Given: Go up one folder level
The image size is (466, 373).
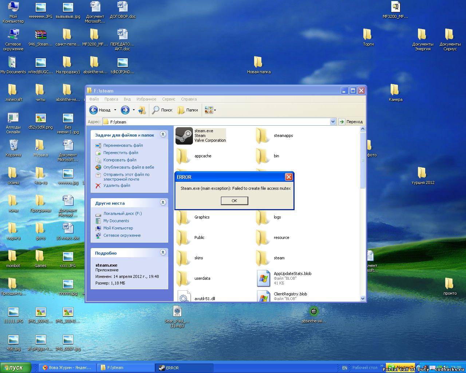Looking at the screenshot, I should click(x=142, y=110).
